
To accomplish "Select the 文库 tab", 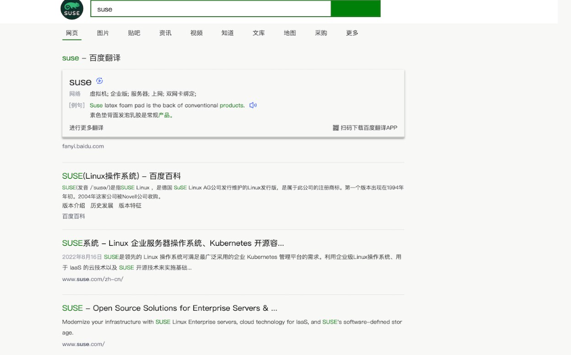I will pyautogui.click(x=258, y=33).
